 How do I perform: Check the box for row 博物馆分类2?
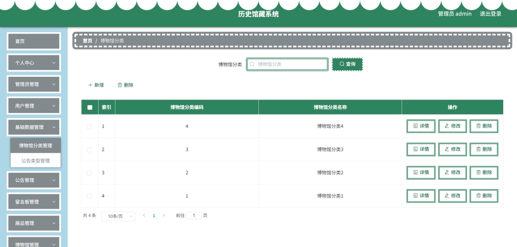[89, 173]
